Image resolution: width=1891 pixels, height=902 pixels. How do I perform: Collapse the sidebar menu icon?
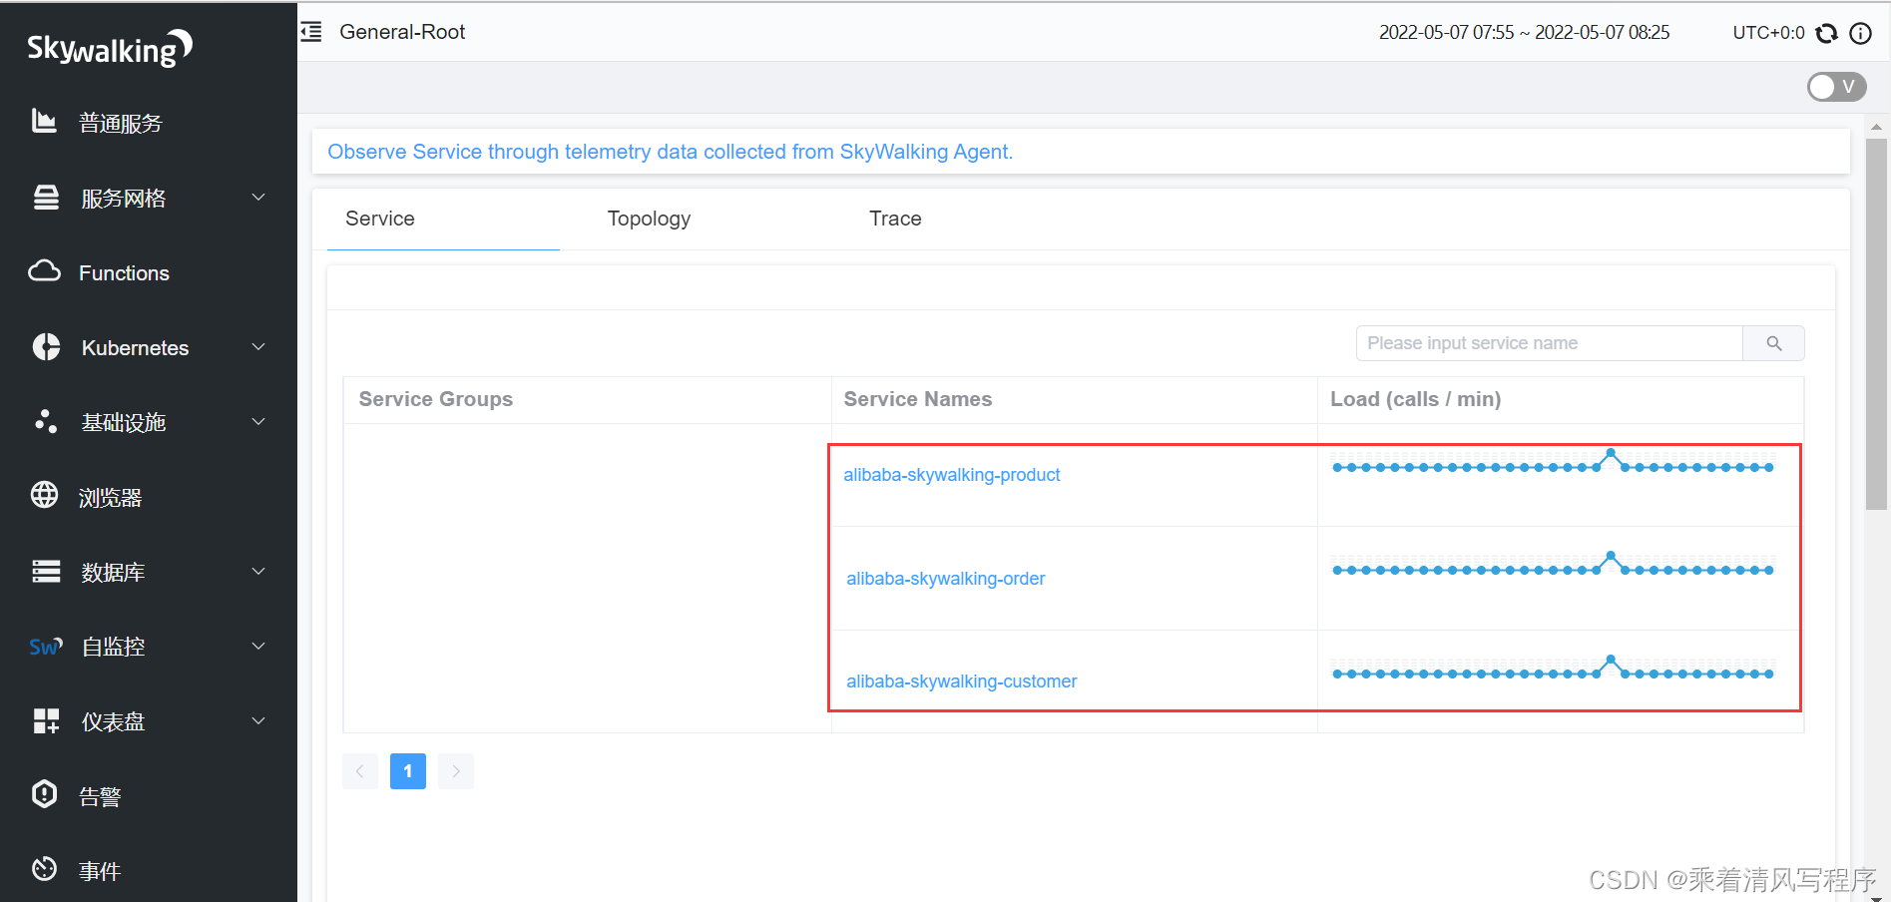click(311, 32)
